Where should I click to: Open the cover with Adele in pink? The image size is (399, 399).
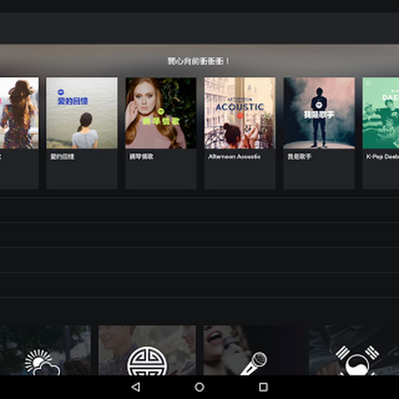[x=161, y=113]
